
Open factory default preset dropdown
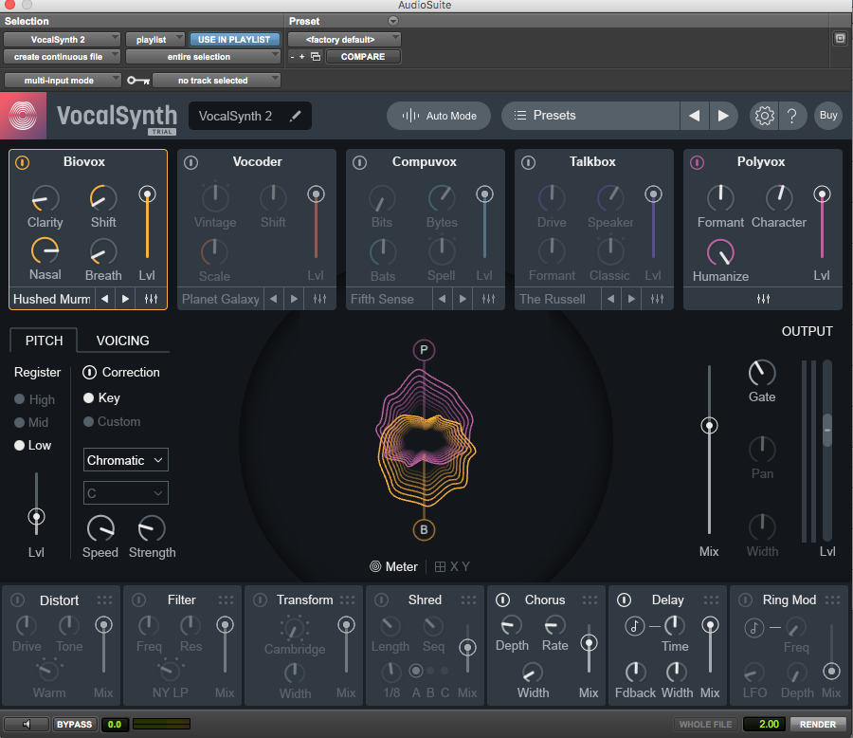pyautogui.click(x=344, y=39)
